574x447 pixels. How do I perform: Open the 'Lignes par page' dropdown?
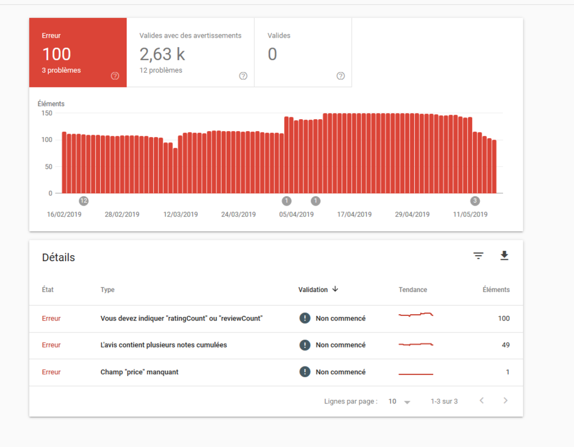click(x=395, y=401)
